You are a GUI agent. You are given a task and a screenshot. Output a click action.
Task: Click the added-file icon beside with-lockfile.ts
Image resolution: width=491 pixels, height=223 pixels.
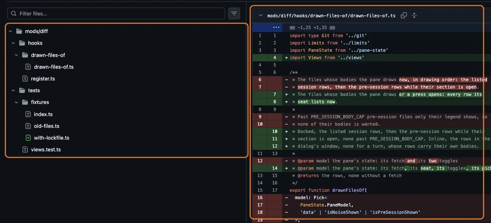[x=28, y=138]
